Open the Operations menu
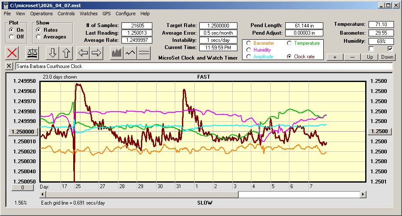The height and width of the screenshot is (216, 402). pyautogui.click(x=41, y=14)
